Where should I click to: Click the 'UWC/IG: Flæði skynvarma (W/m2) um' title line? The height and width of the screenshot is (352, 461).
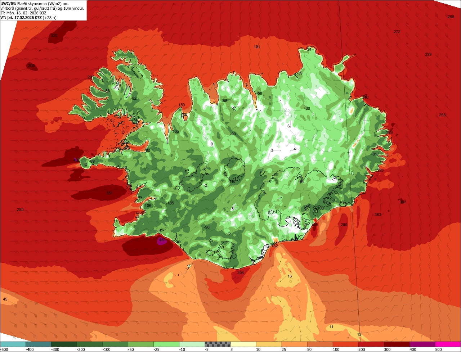tap(34, 3)
